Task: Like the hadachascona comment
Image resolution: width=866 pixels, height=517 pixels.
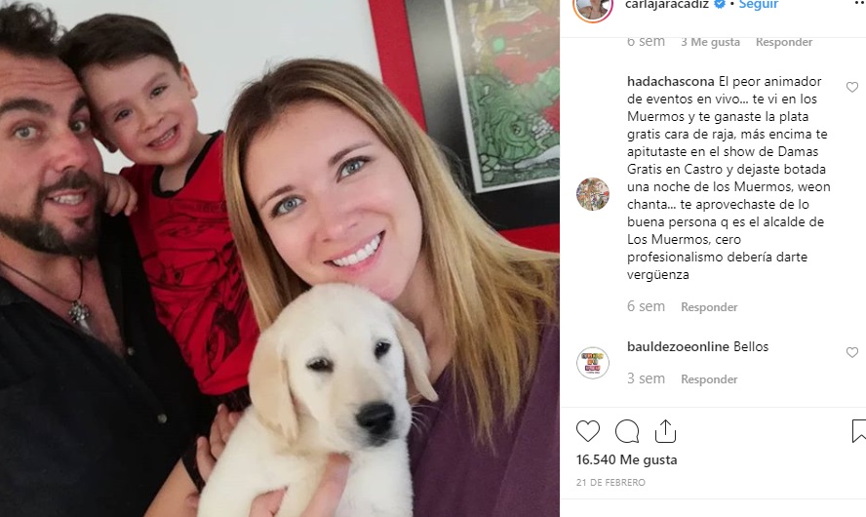Action: 852,87
